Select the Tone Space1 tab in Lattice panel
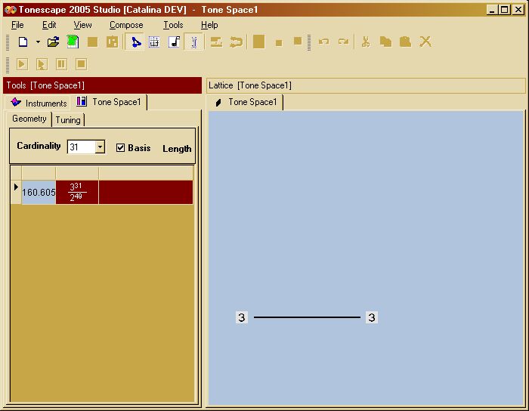 246,102
